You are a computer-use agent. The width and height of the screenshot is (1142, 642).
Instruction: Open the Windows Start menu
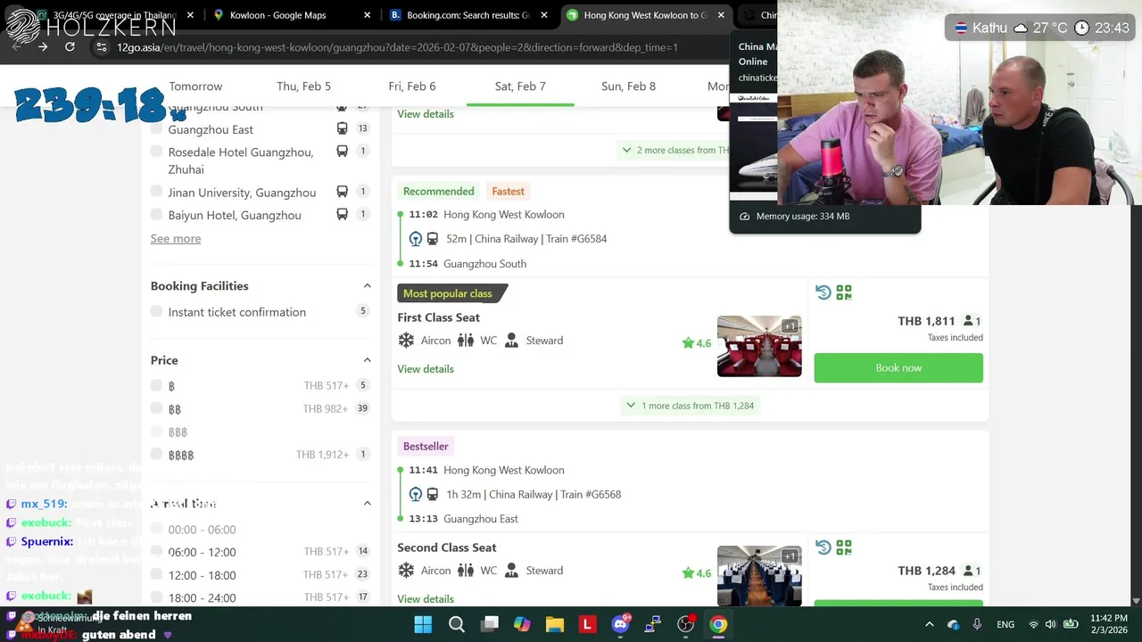pyautogui.click(x=423, y=624)
